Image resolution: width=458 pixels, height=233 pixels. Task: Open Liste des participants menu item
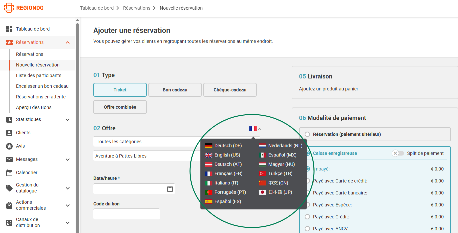[39, 75]
